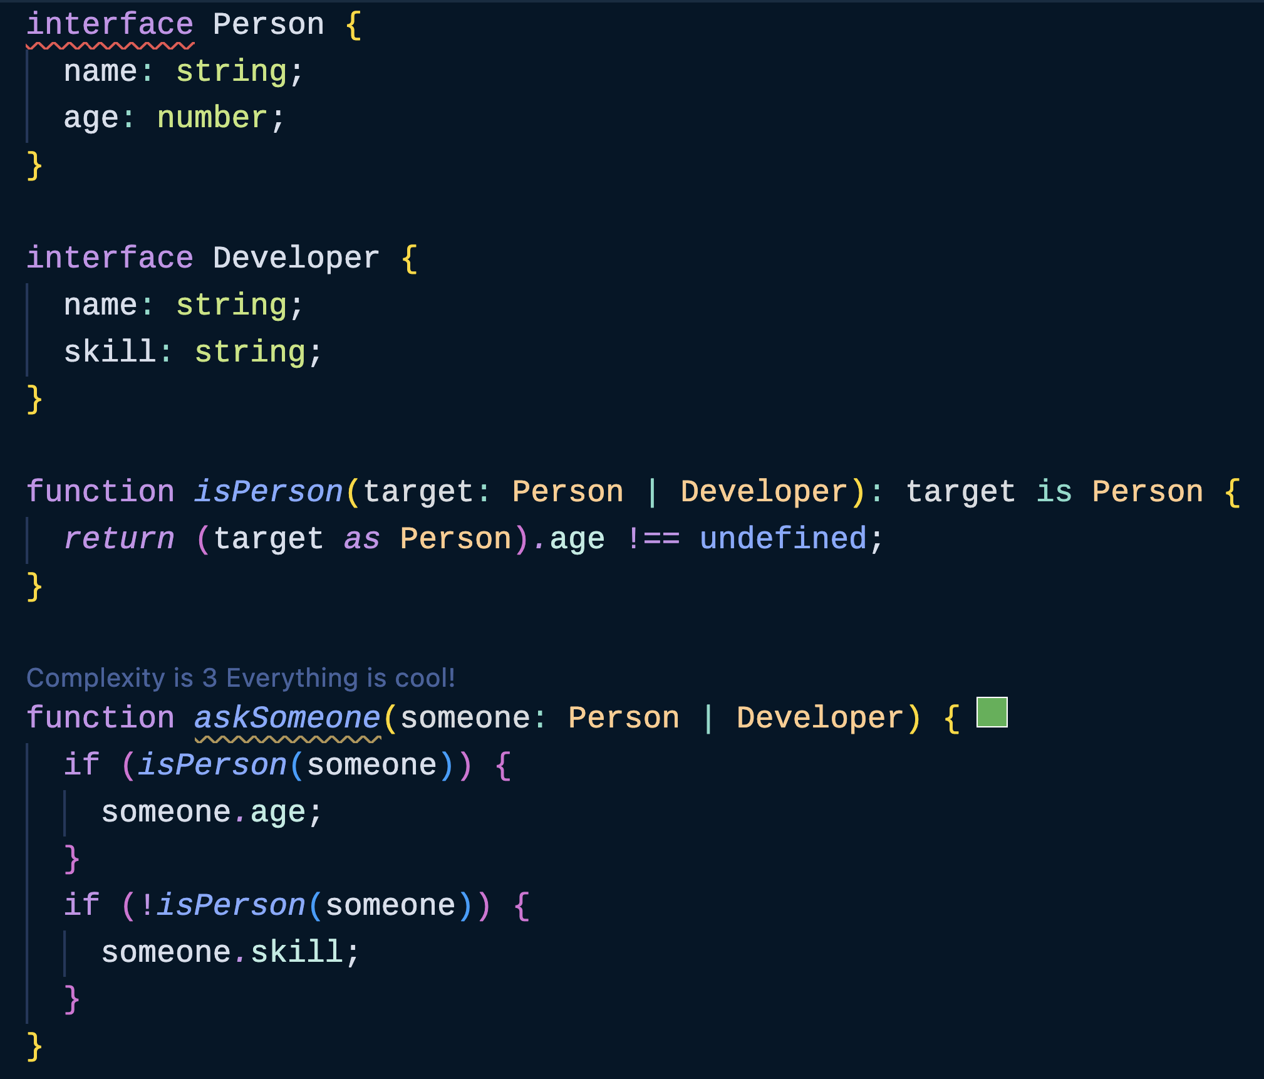Click the return keyword in isPerson
This screenshot has width=1264, height=1079.
click(120, 539)
